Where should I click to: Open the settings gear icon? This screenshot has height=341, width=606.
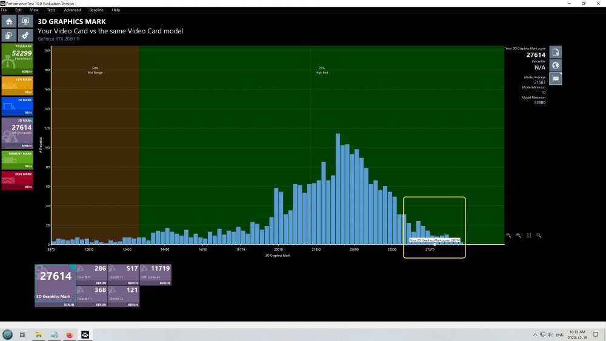[x=25, y=35]
